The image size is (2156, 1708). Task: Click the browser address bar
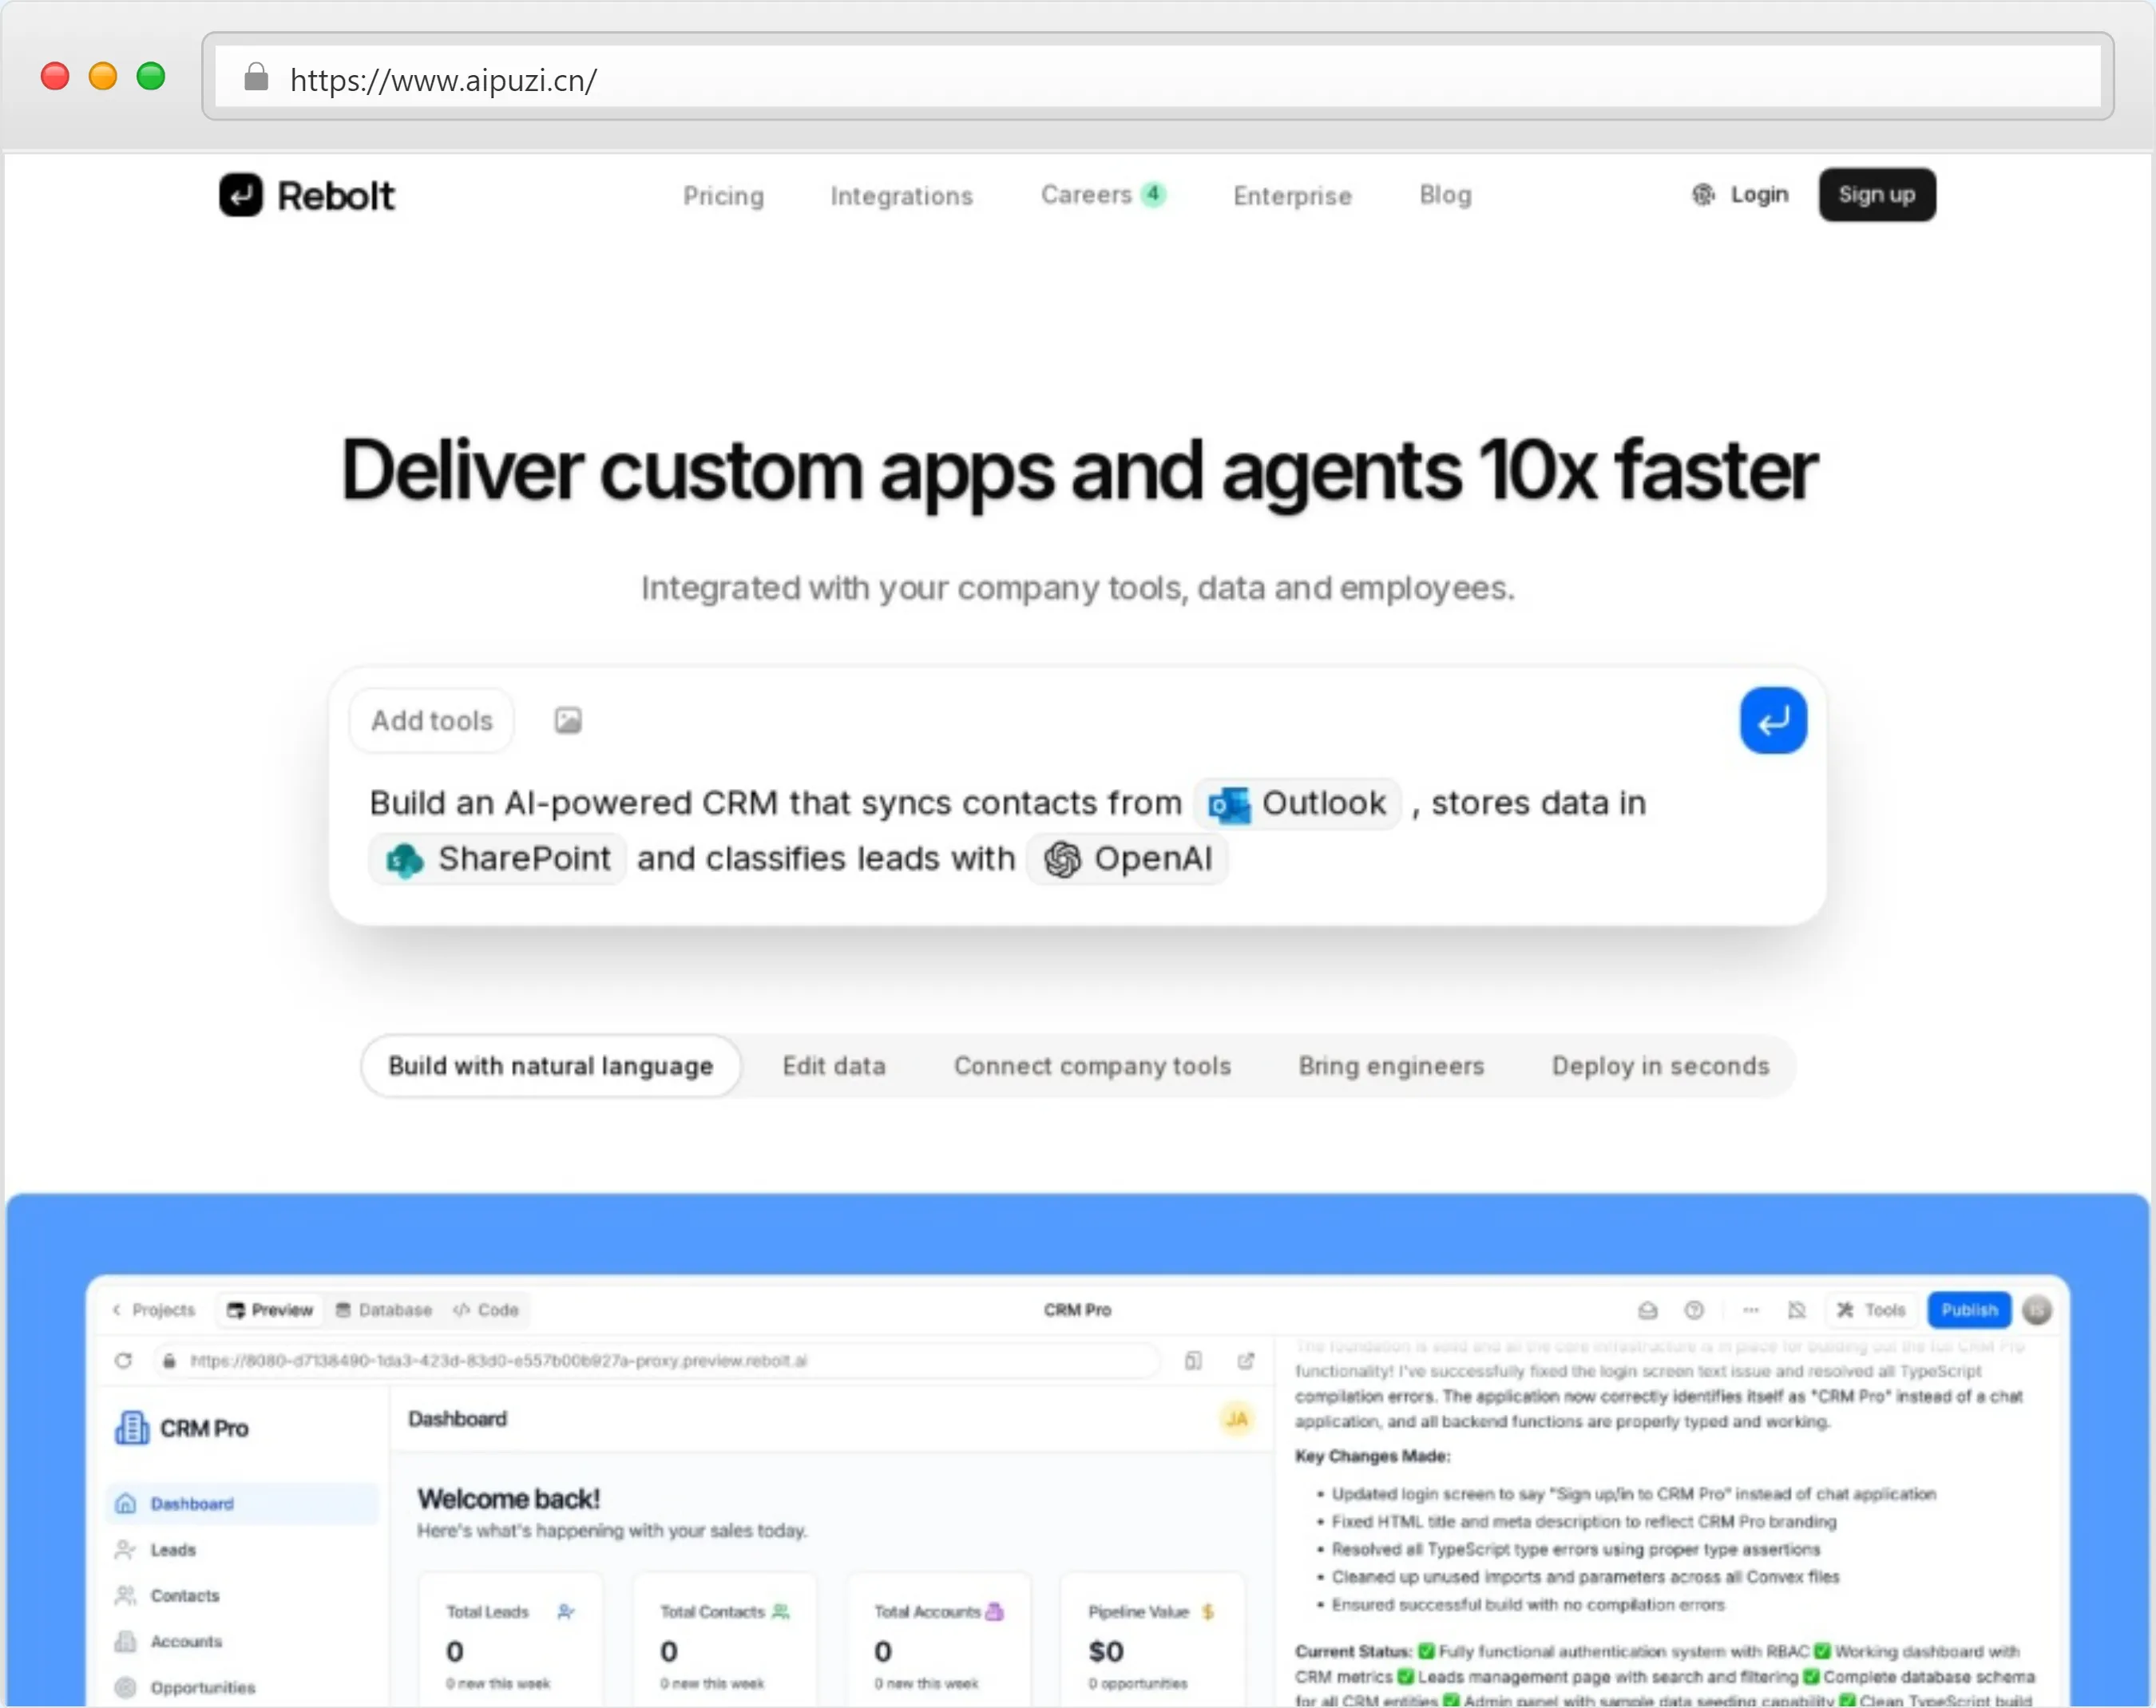coord(1157,77)
